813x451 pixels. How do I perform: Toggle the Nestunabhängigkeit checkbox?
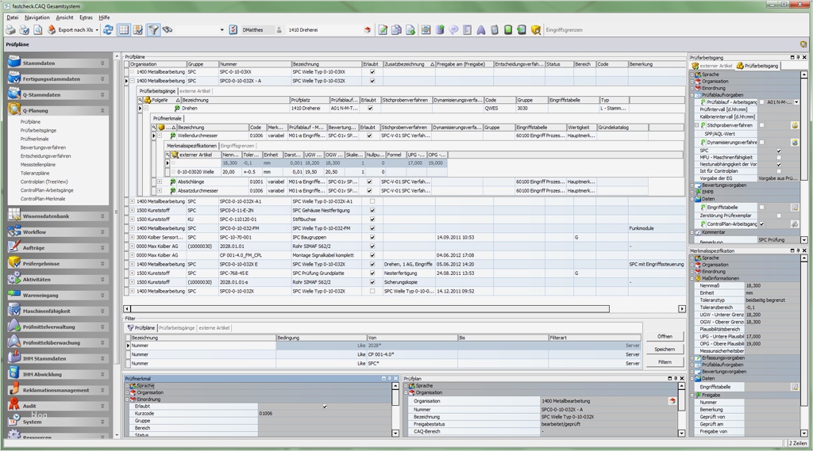778,165
